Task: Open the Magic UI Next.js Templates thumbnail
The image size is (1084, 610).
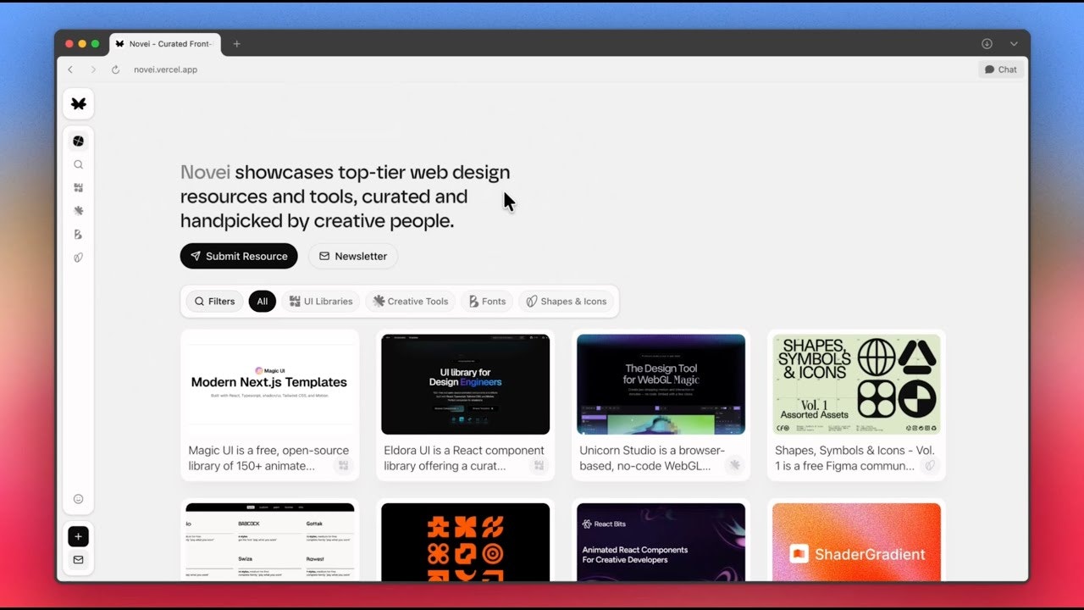Action: (x=270, y=384)
